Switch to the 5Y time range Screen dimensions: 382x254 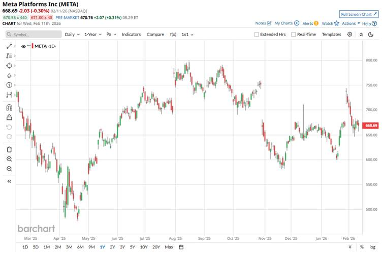click(132, 247)
